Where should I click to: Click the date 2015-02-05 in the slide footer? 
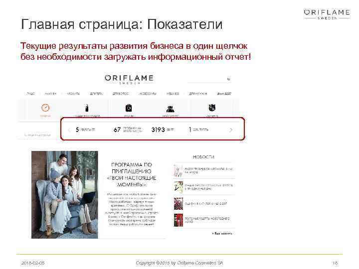coord(33,263)
